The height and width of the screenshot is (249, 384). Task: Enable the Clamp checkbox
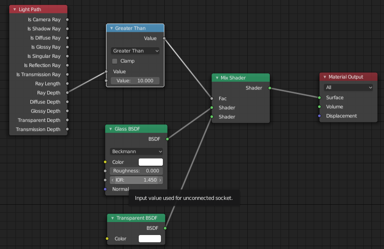115,61
